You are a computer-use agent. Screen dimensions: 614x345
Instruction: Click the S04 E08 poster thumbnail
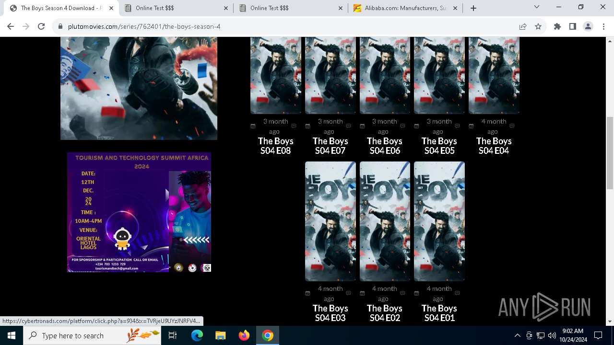point(276,75)
